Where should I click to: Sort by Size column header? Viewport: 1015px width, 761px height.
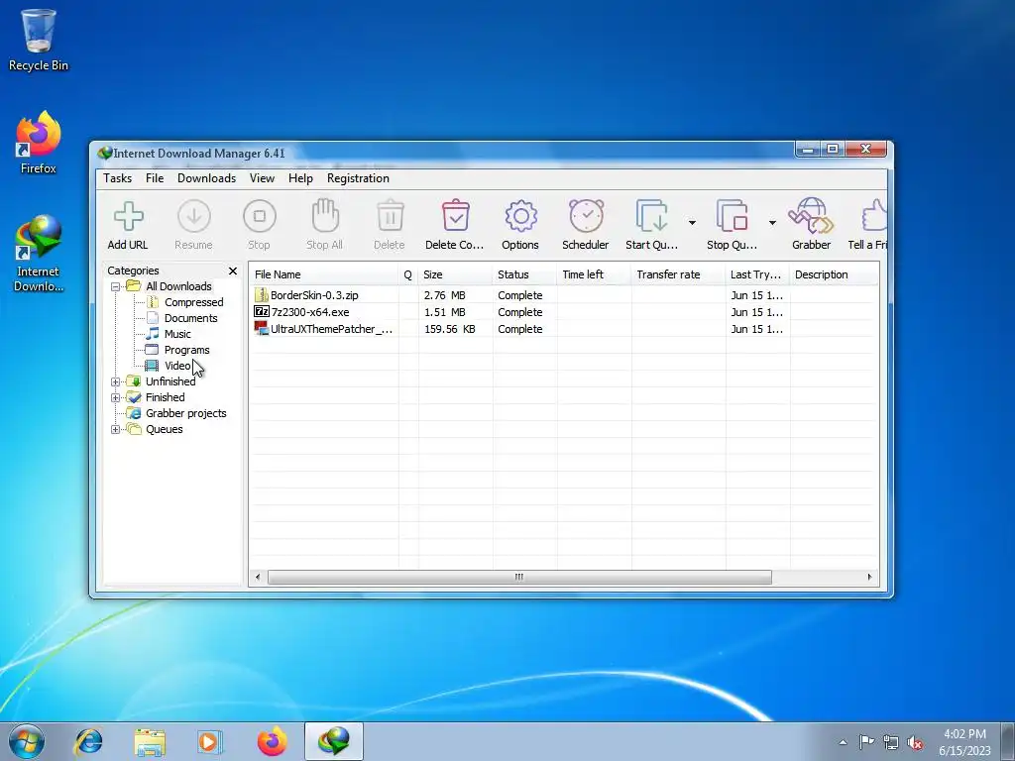(x=456, y=274)
